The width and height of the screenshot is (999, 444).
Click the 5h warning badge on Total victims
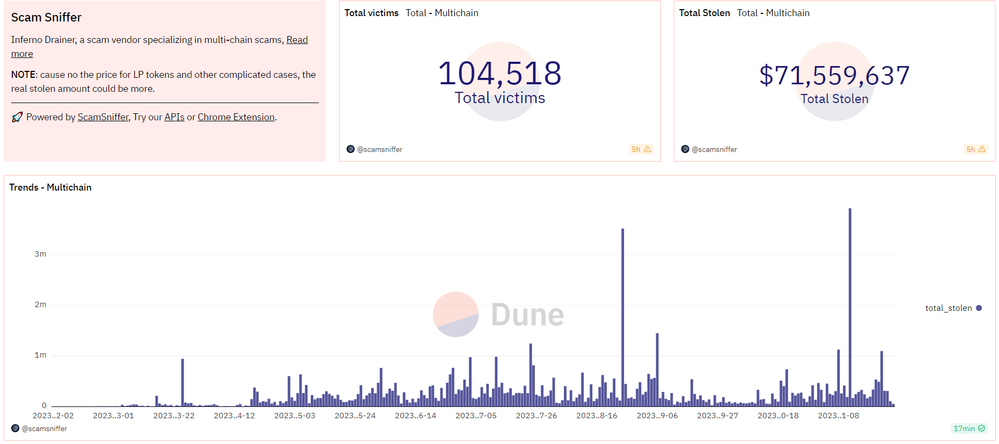point(641,149)
